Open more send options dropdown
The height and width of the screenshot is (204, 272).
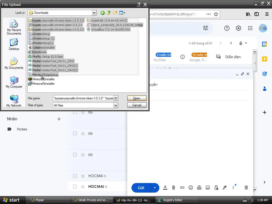155,188
